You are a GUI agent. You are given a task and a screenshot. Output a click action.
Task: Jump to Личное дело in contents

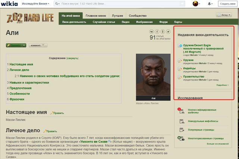pos(19,70)
